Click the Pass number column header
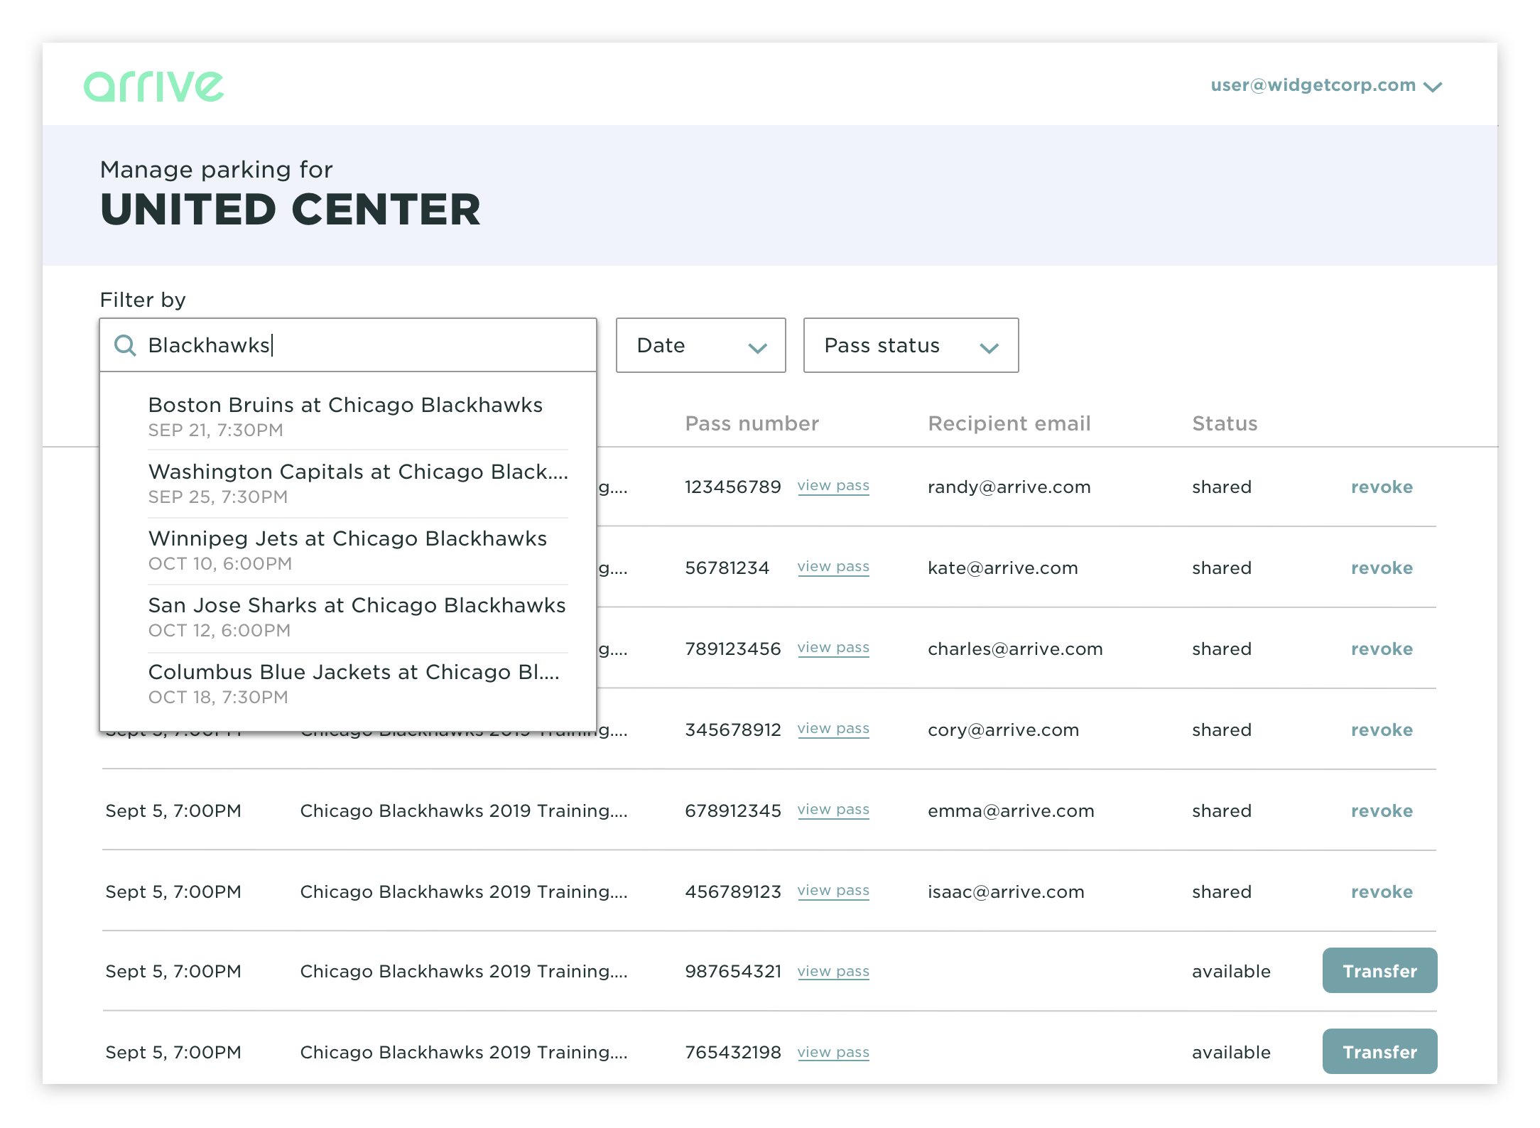1540x1128 pixels. coord(752,424)
